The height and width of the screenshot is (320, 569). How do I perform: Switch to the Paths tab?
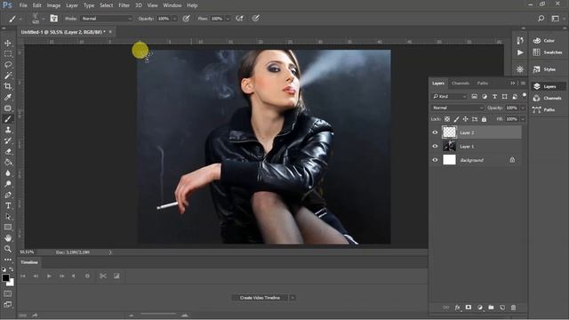click(x=482, y=83)
